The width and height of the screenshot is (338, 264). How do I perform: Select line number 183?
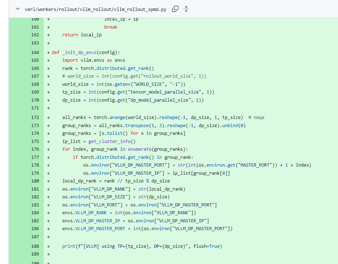coord(35,205)
